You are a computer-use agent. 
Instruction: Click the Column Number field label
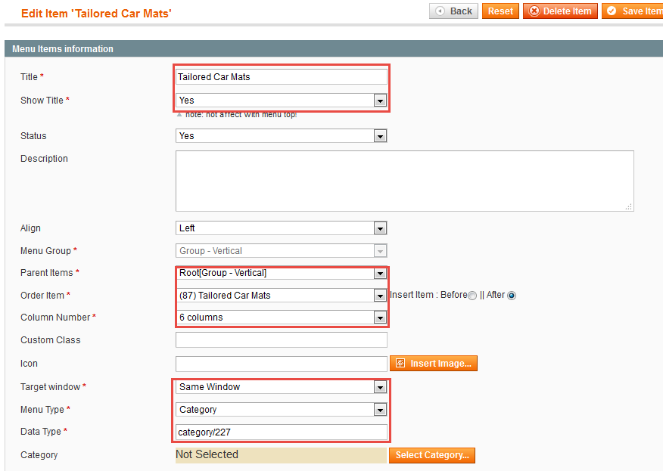(55, 318)
